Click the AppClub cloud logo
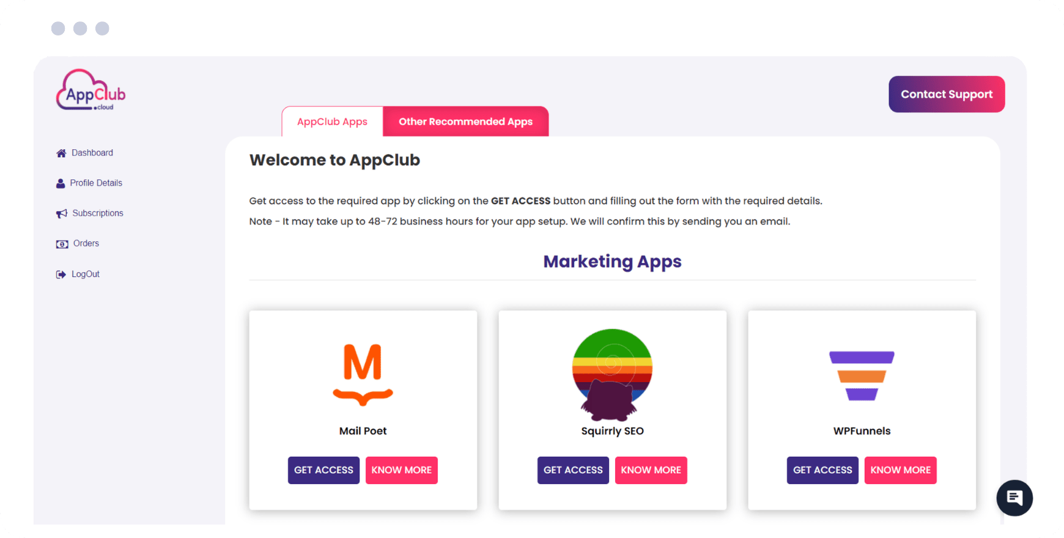 pos(91,90)
